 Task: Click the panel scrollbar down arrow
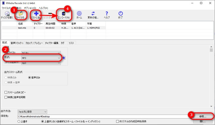tap(211, 106)
